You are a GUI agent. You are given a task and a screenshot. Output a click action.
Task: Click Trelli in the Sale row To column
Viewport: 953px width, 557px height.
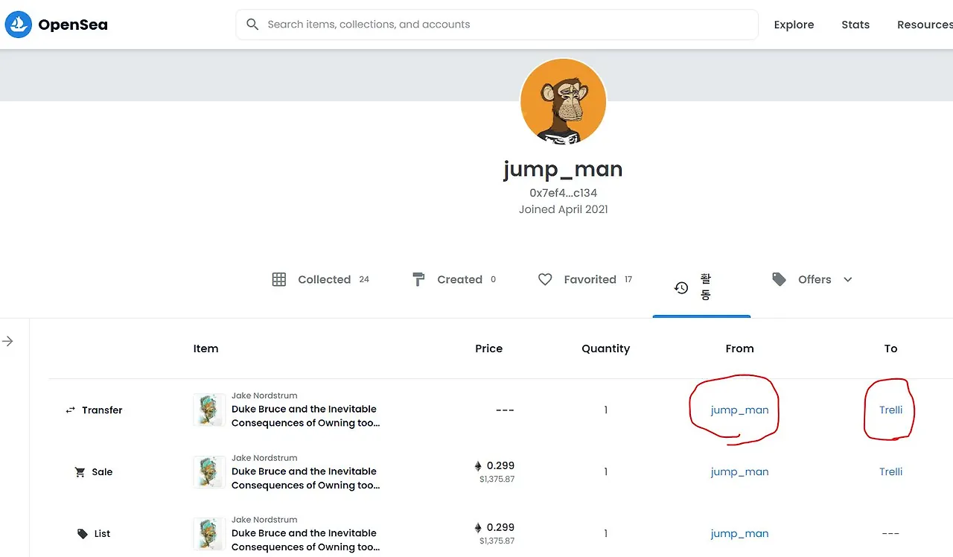coord(890,472)
